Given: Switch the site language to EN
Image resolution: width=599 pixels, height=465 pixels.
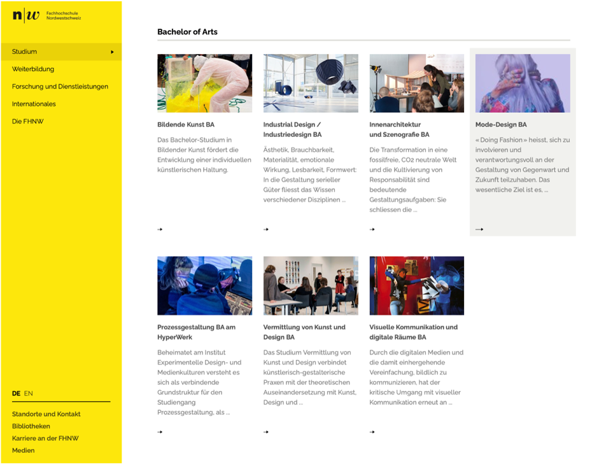Looking at the screenshot, I should click(29, 394).
